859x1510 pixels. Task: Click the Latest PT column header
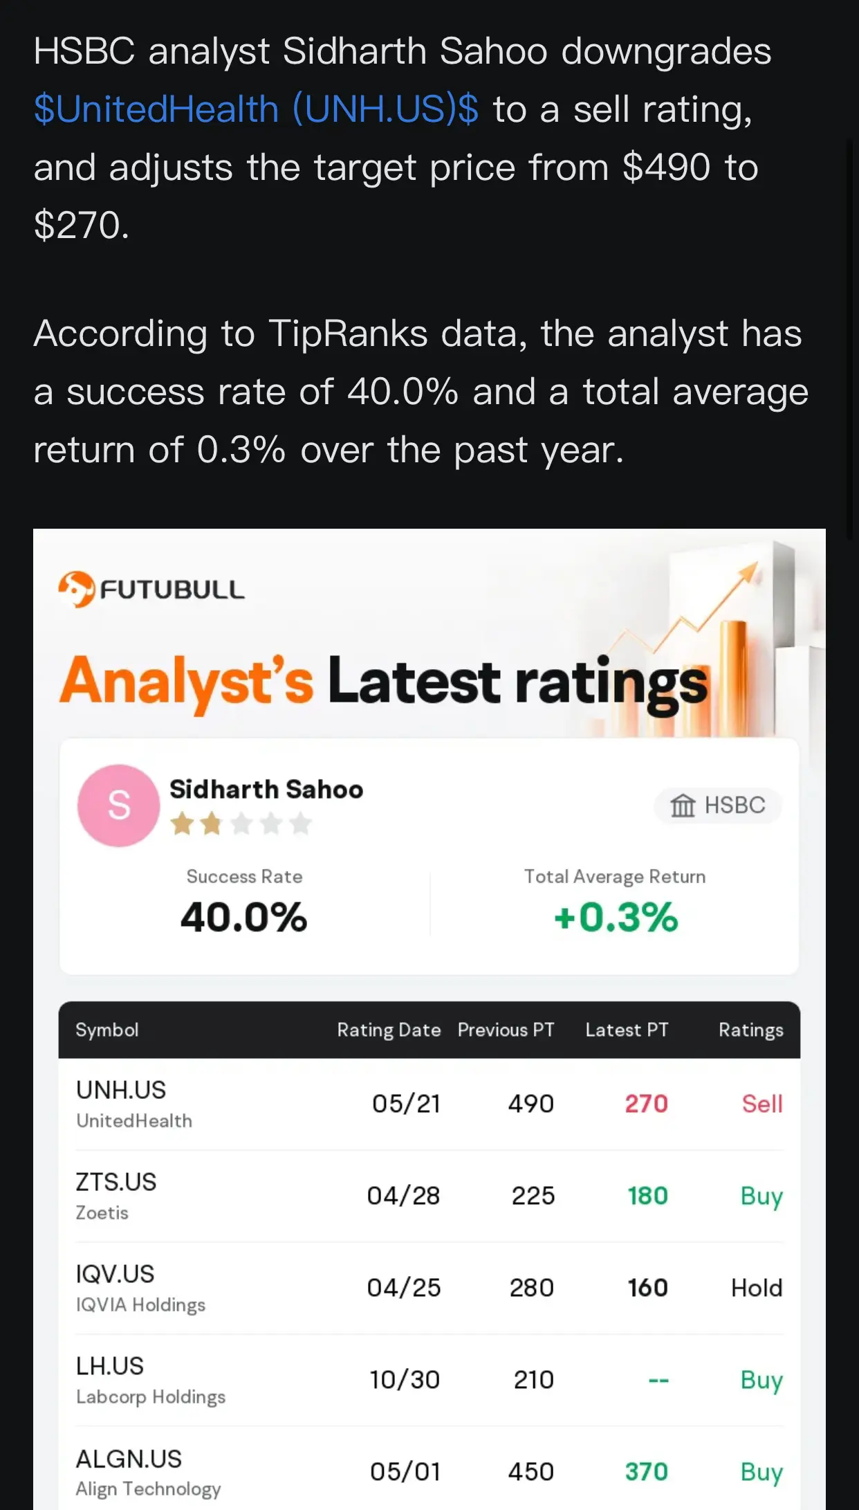[627, 1030]
